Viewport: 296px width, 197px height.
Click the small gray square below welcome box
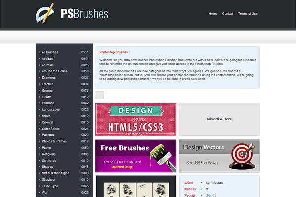pyautogui.click(x=100, y=95)
